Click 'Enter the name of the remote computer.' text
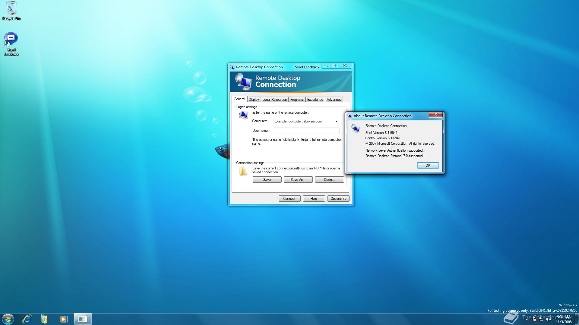579x325 pixels. point(280,113)
